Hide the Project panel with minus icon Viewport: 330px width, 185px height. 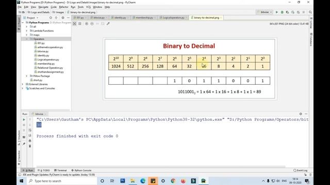point(68,18)
